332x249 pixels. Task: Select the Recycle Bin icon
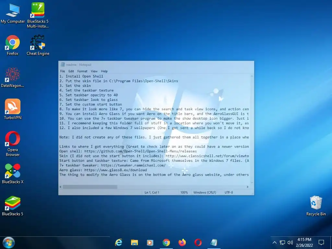click(x=316, y=206)
